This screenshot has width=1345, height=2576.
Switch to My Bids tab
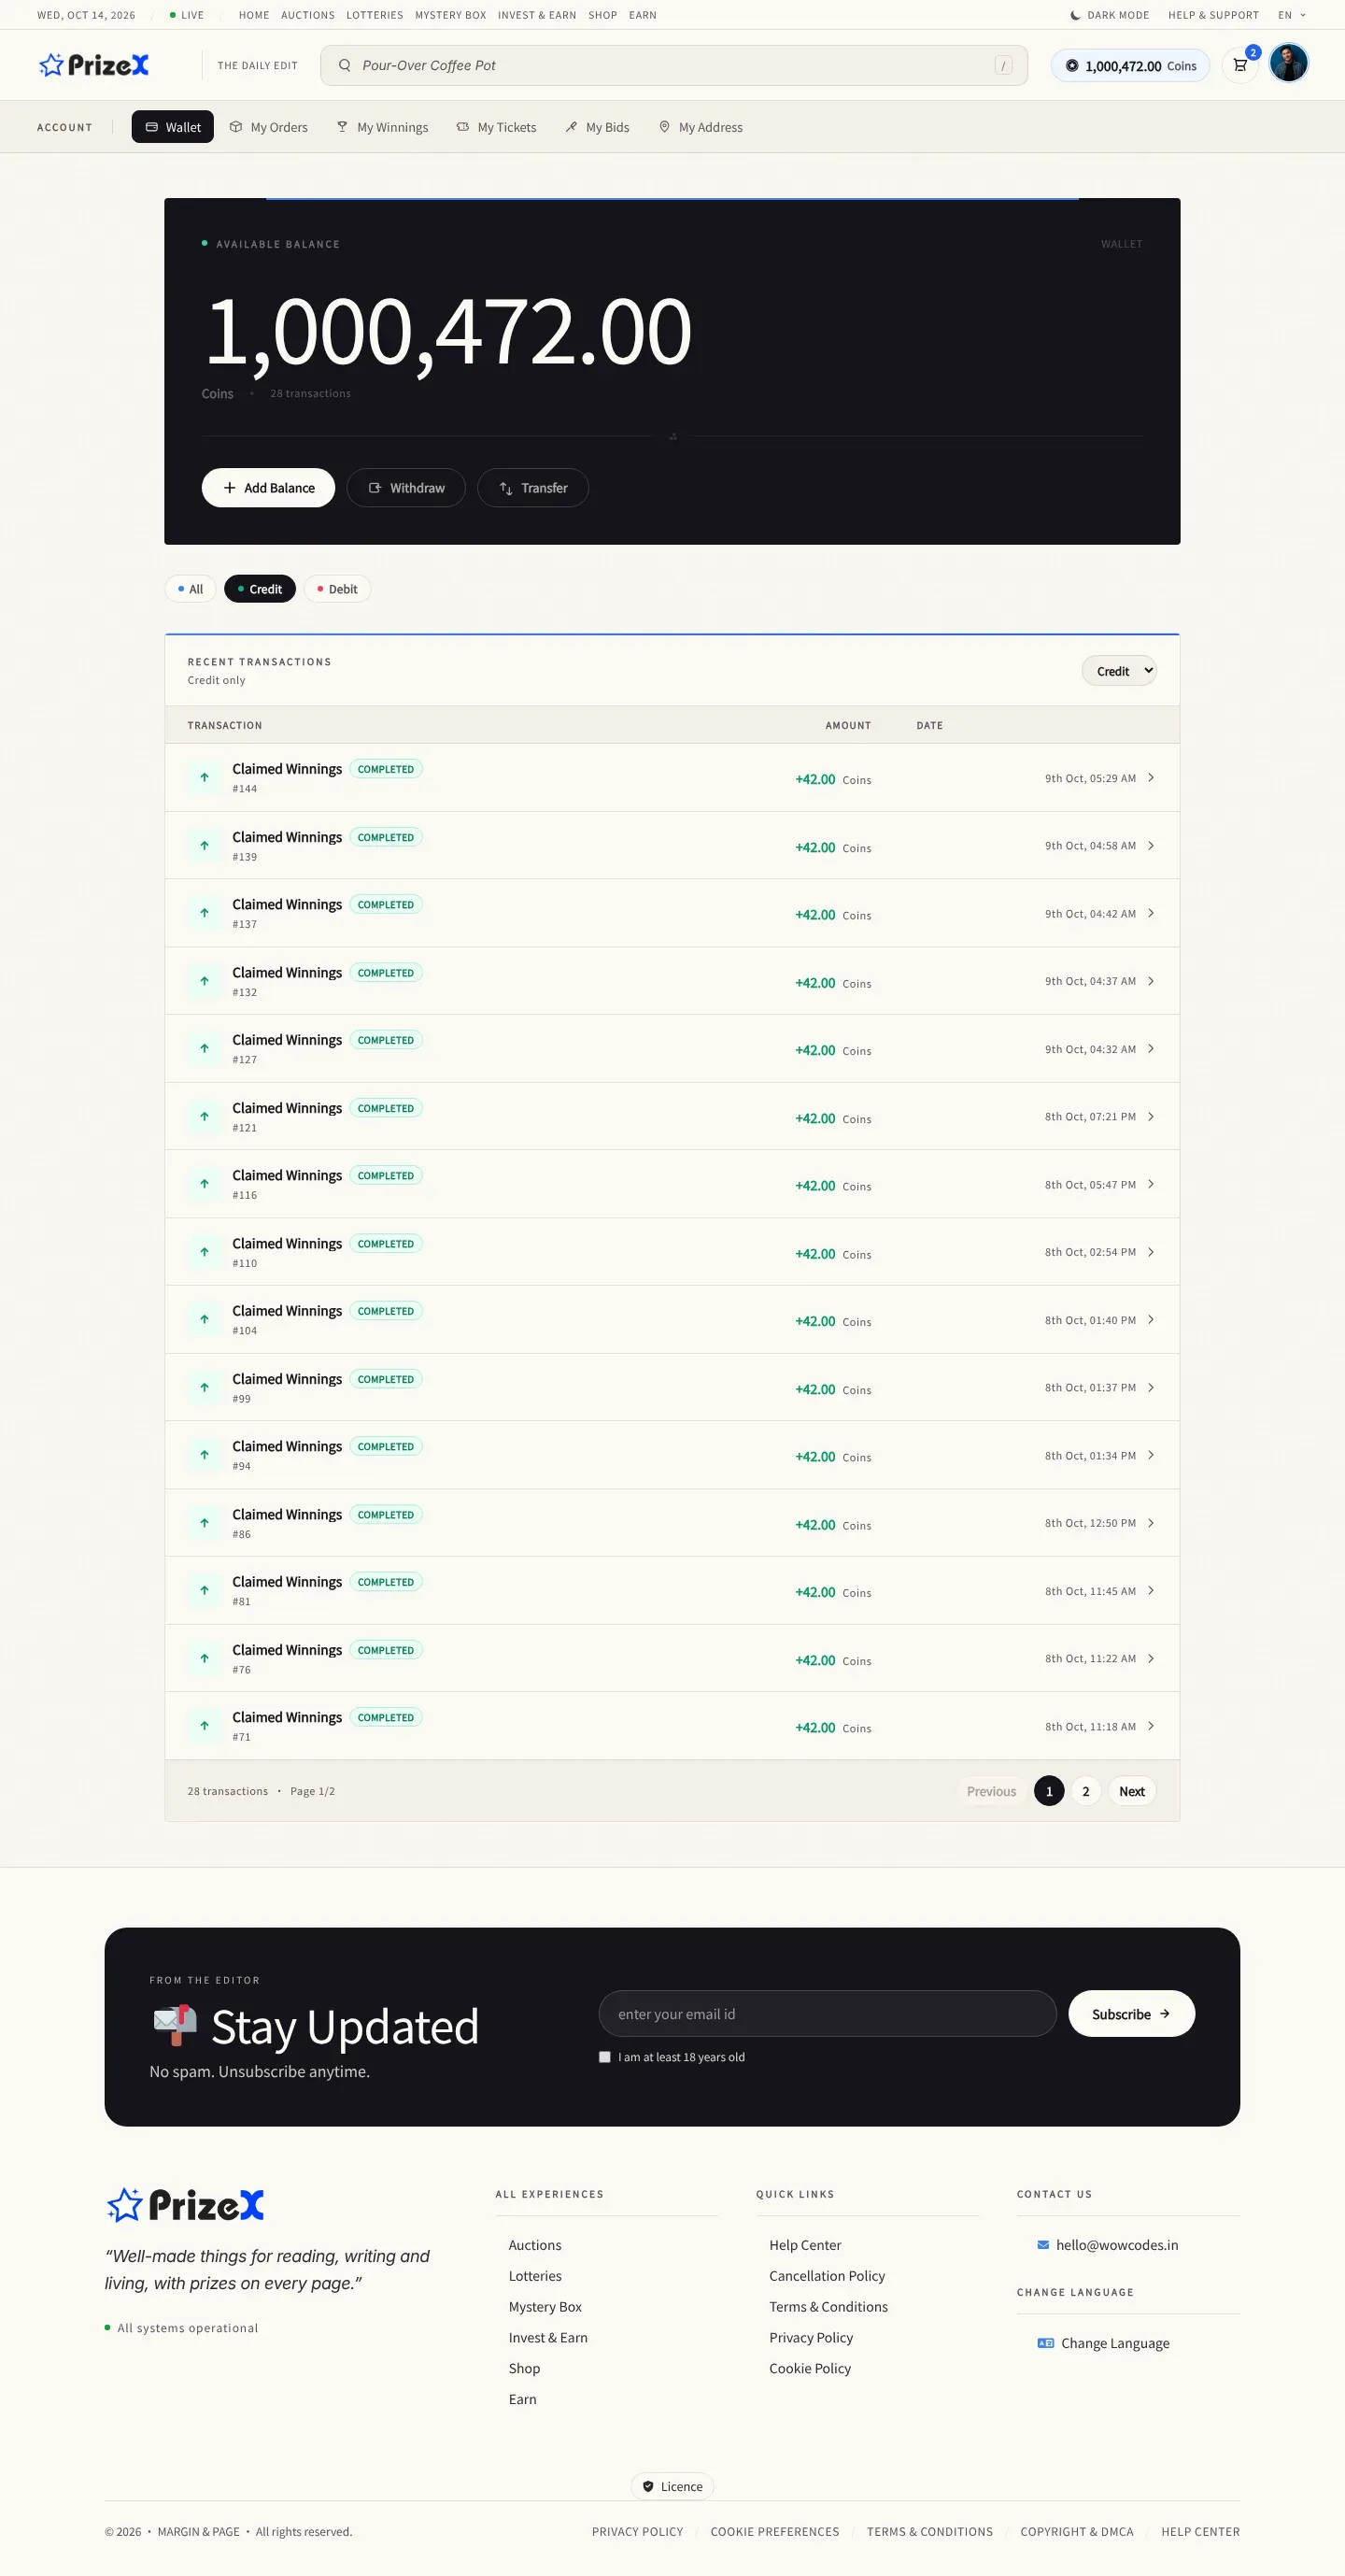[597, 127]
